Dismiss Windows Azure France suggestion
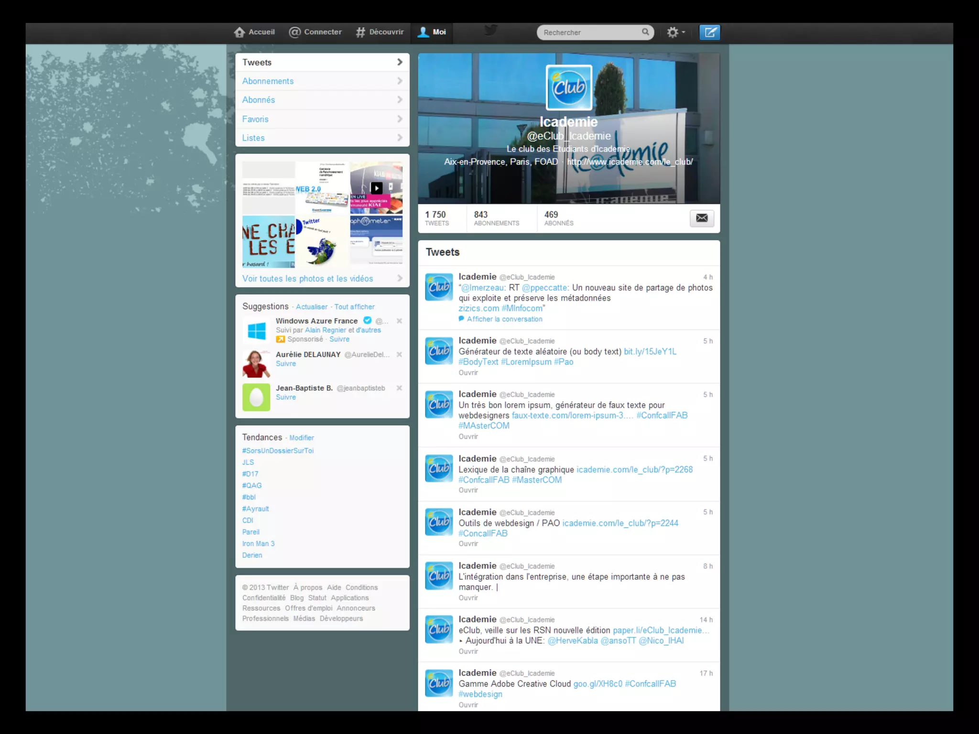The width and height of the screenshot is (979, 734). point(399,321)
